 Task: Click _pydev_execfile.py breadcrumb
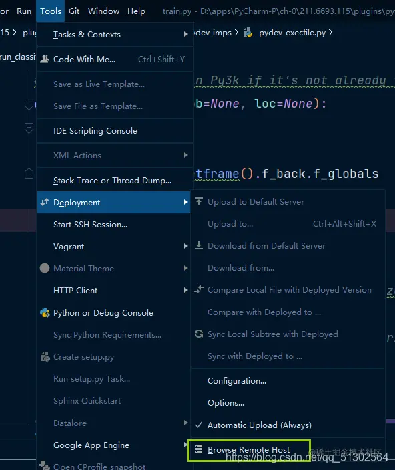coord(290,33)
